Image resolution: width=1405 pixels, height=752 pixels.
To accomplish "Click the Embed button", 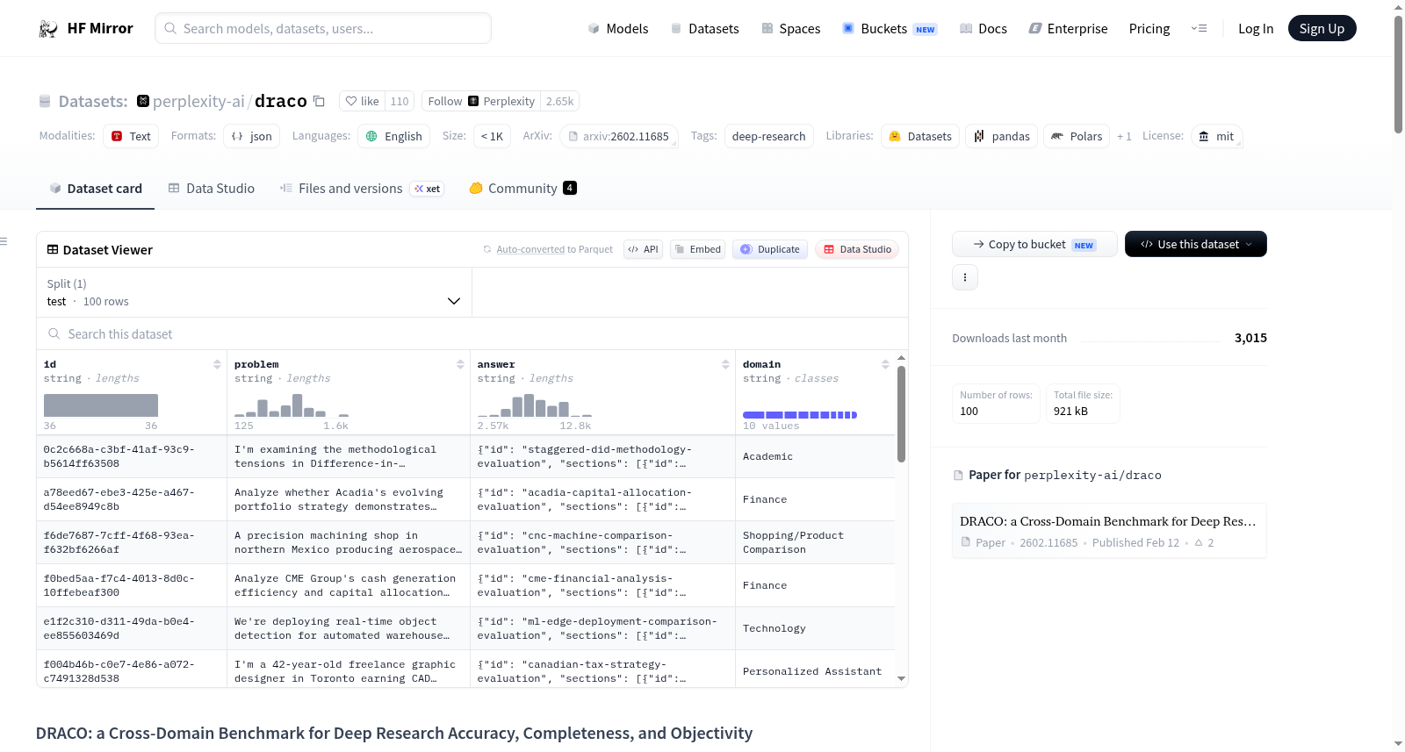I will [x=697, y=249].
